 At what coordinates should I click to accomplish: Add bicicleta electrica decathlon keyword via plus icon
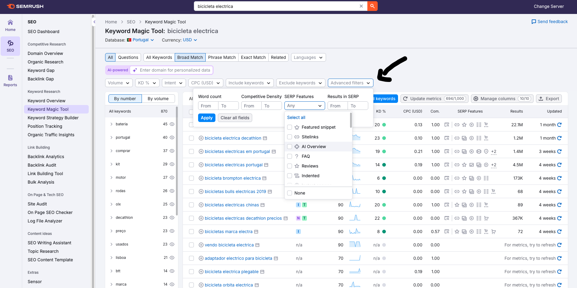point(201,138)
